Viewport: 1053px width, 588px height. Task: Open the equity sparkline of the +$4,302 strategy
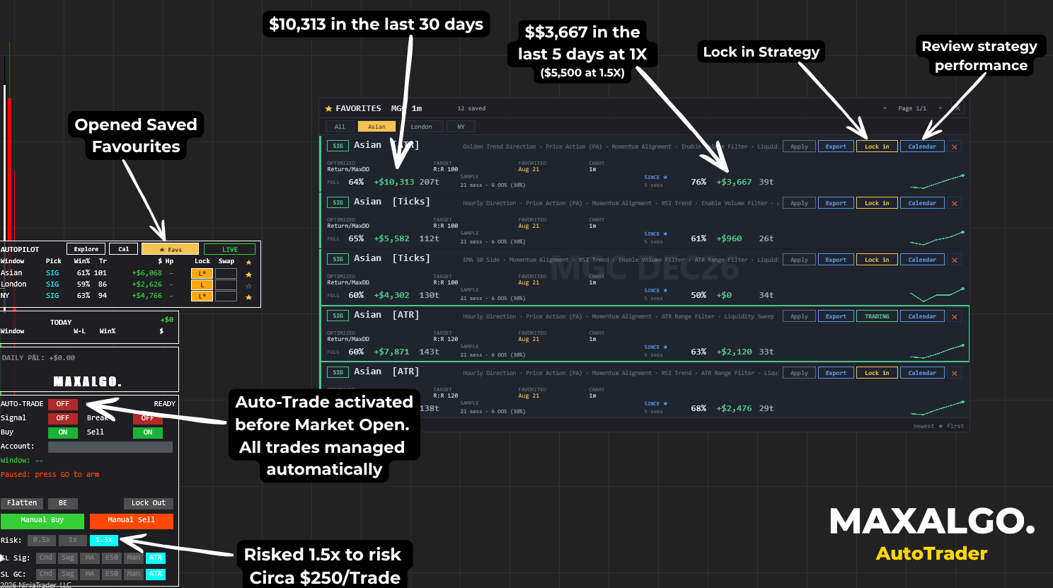point(937,294)
